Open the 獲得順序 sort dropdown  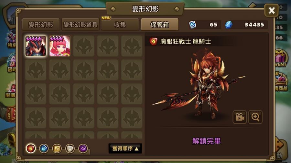tap(125, 148)
